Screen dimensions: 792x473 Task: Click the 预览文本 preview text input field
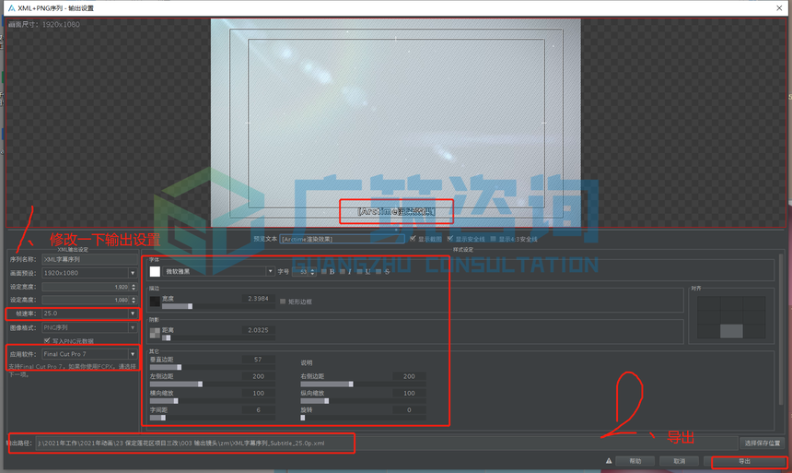(342, 240)
